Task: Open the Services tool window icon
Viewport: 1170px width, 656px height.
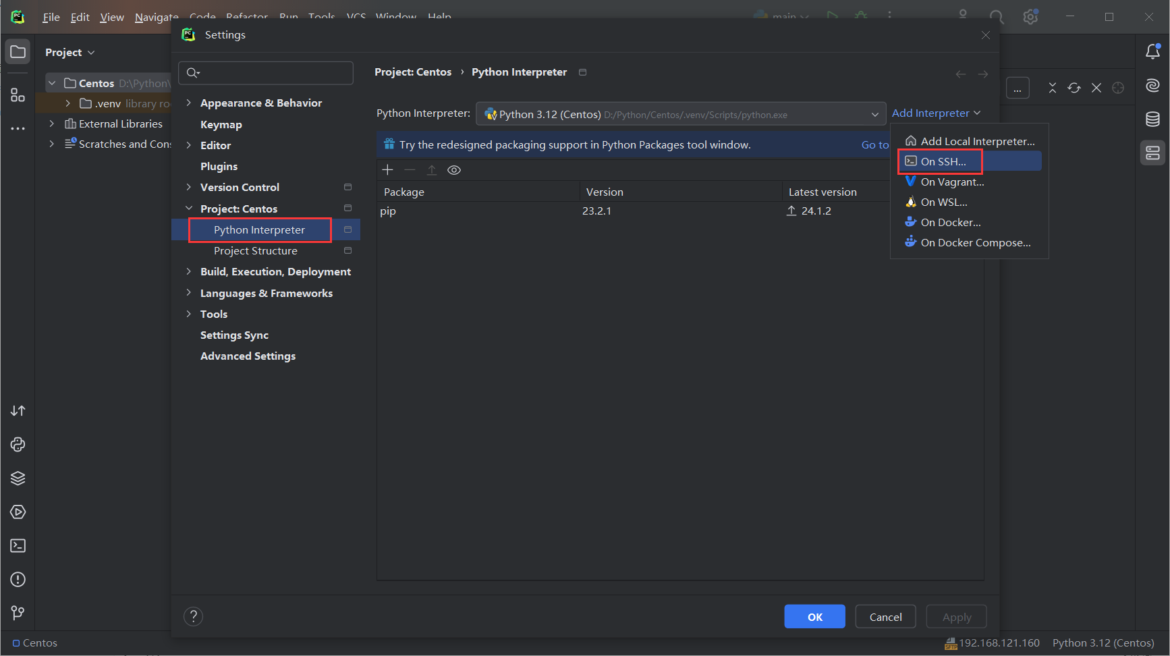Action: coord(18,512)
